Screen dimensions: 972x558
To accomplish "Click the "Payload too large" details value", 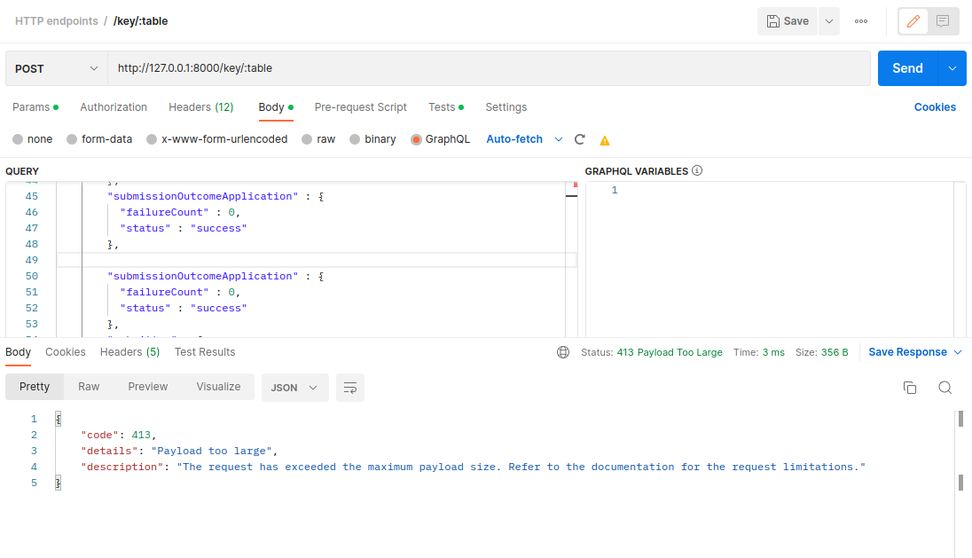I will pos(211,451).
